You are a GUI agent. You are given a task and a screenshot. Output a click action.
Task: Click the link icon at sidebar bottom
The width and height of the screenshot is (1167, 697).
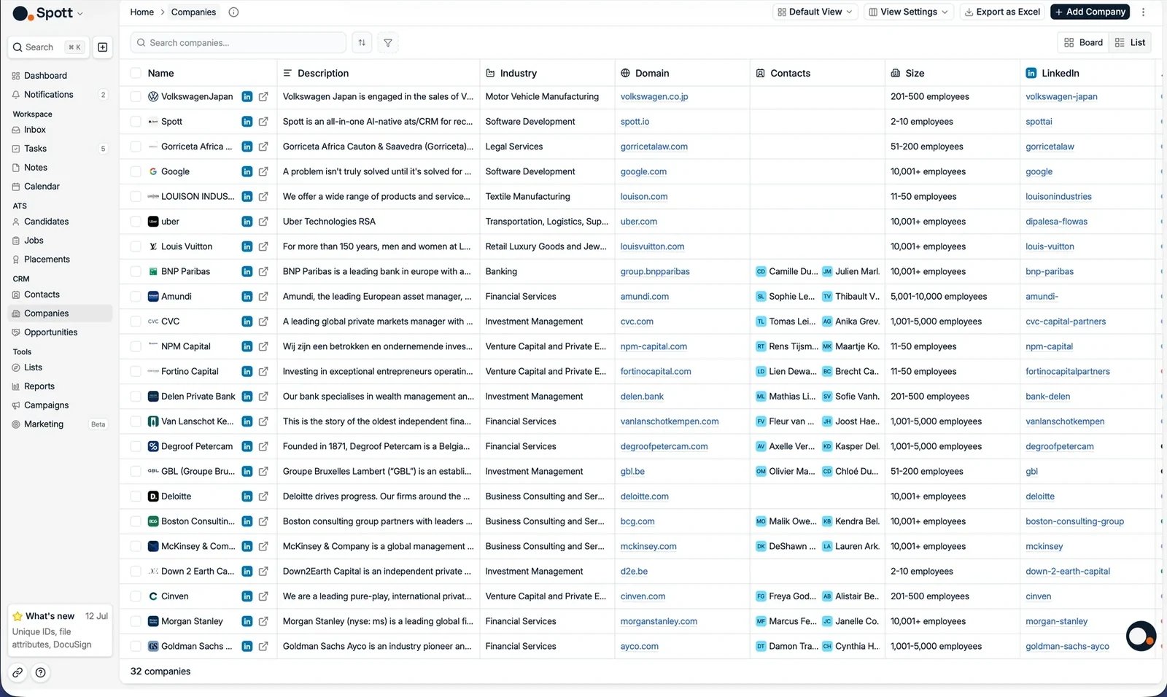click(x=18, y=673)
